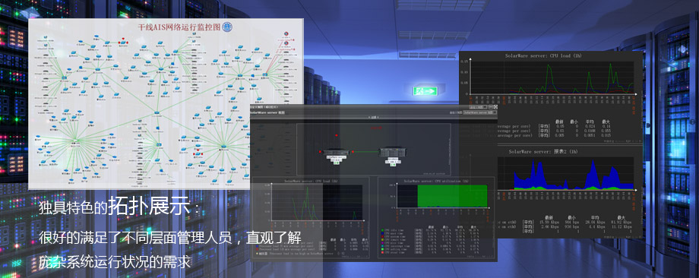Screen dimensions: 699x278
Task: Click the 干线AIS网络运行监控图 title text
Action: tap(179, 27)
